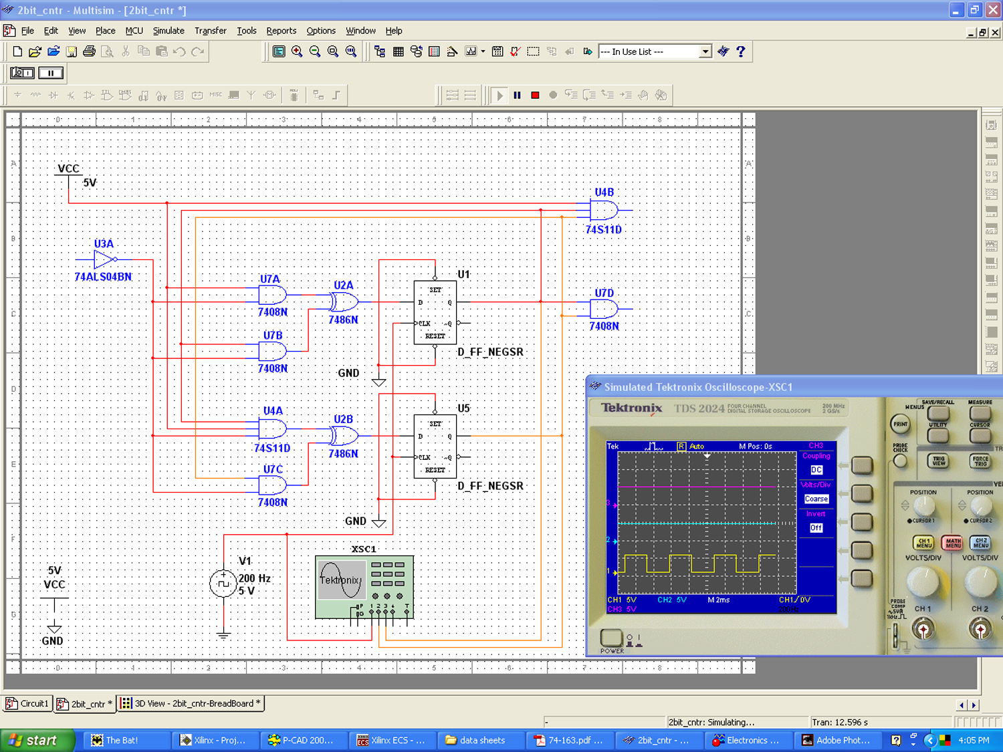Toggle the simulation run switch
Image resolution: width=1003 pixels, height=752 pixels.
coord(22,73)
